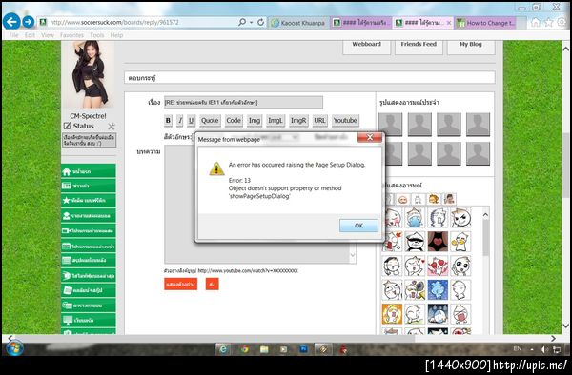The width and height of the screenshot is (572, 375).
Task: Toggle underline U formatting button
Action: [x=191, y=120]
